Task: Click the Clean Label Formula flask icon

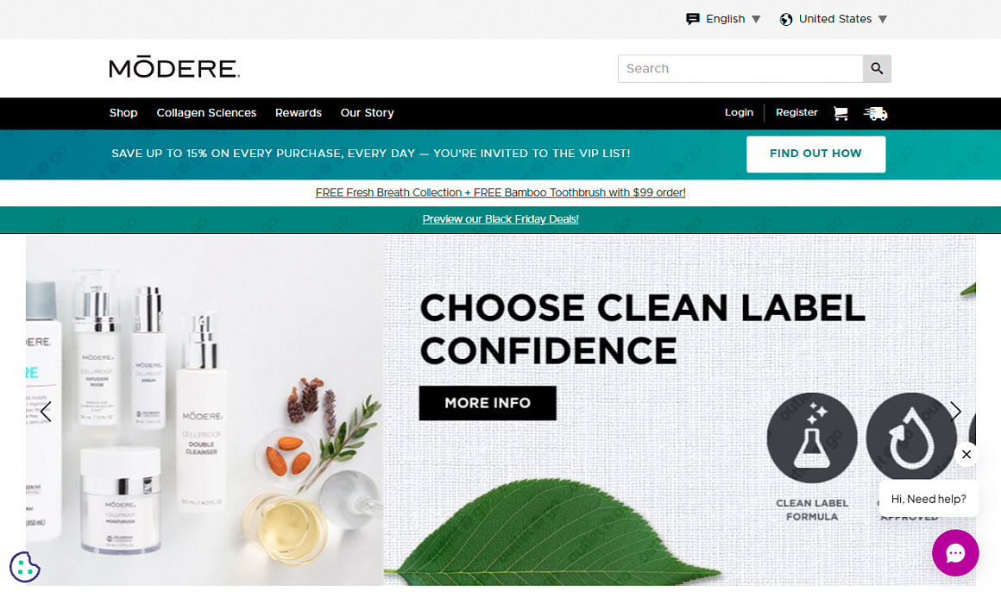Action: click(811, 438)
